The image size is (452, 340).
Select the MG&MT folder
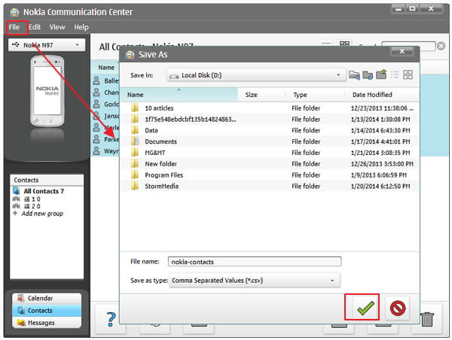[x=155, y=153]
